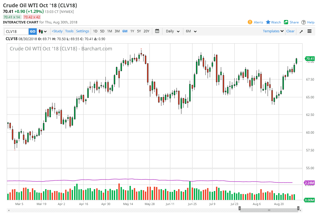This screenshot has height=215, width=319.
Task: Click the calendar date-picker icon
Action: (157, 31)
